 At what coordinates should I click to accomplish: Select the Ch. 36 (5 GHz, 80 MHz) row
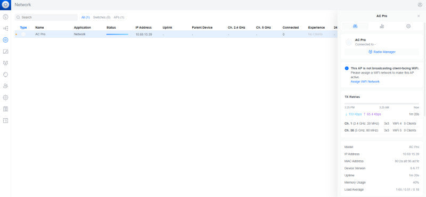tap(382, 130)
